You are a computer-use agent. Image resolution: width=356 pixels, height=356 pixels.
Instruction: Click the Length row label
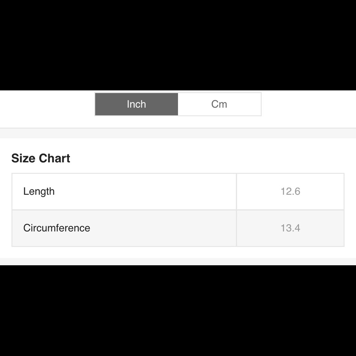[39, 192]
